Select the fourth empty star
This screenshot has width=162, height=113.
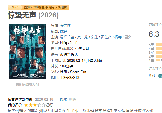point(39,105)
